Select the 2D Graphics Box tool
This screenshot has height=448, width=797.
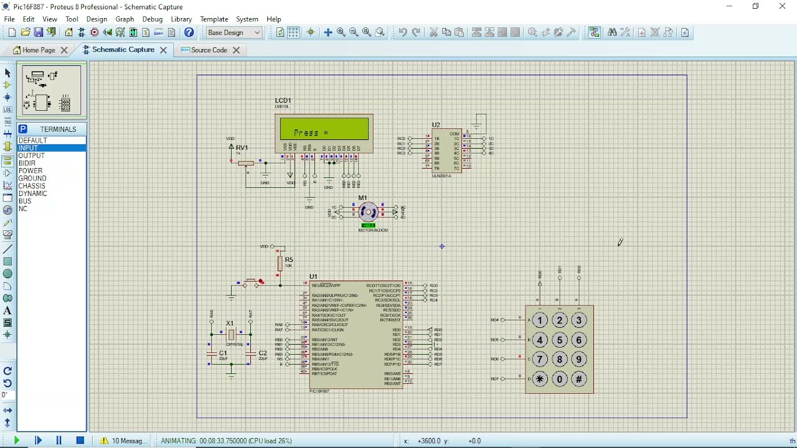point(7,261)
